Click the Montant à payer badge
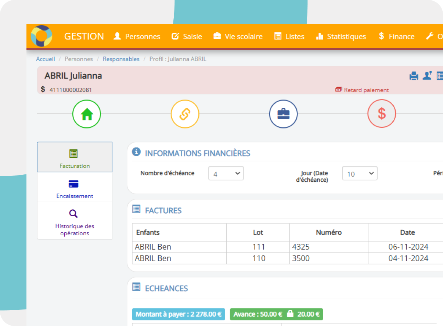443x326 pixels. tap(179, 314)
